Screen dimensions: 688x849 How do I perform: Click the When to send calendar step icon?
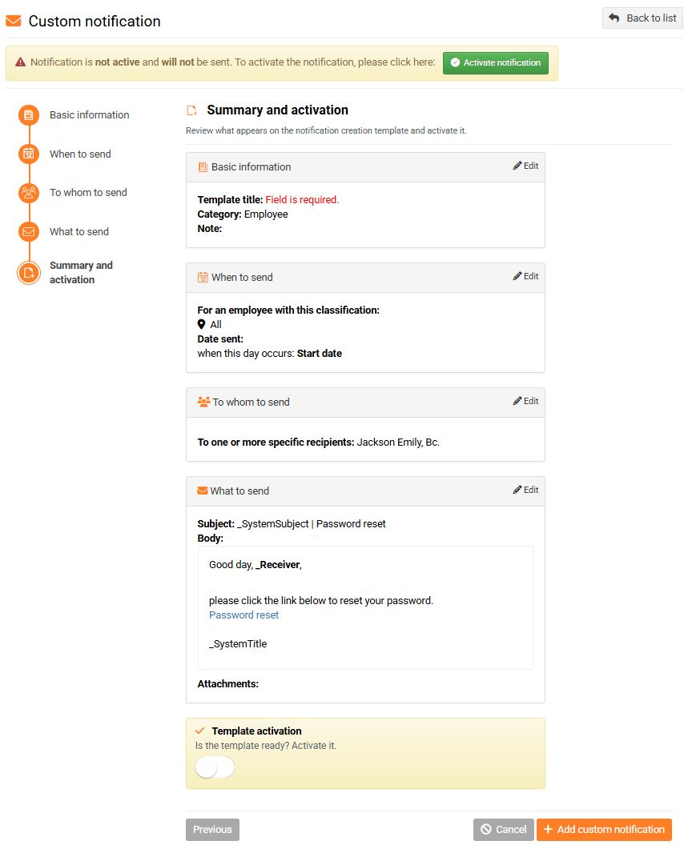29,154
